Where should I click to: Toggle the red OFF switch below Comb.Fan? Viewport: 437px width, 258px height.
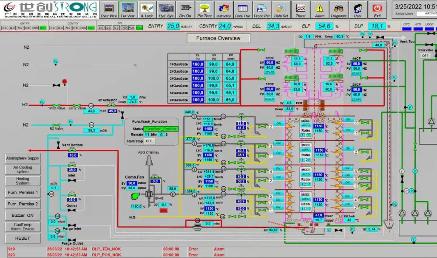tap(163, 210)
